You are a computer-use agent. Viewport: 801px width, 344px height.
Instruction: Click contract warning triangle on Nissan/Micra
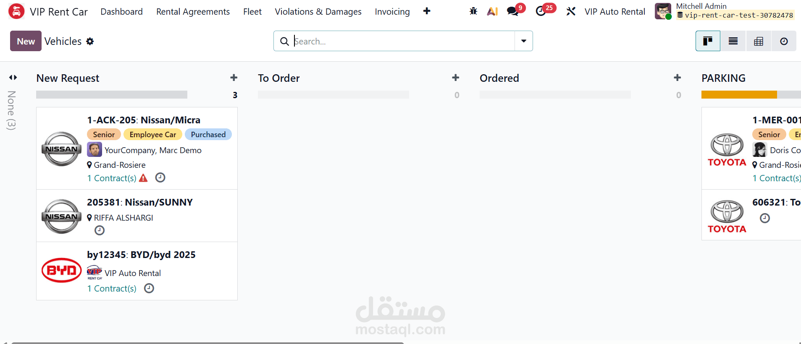coord(143,178)
